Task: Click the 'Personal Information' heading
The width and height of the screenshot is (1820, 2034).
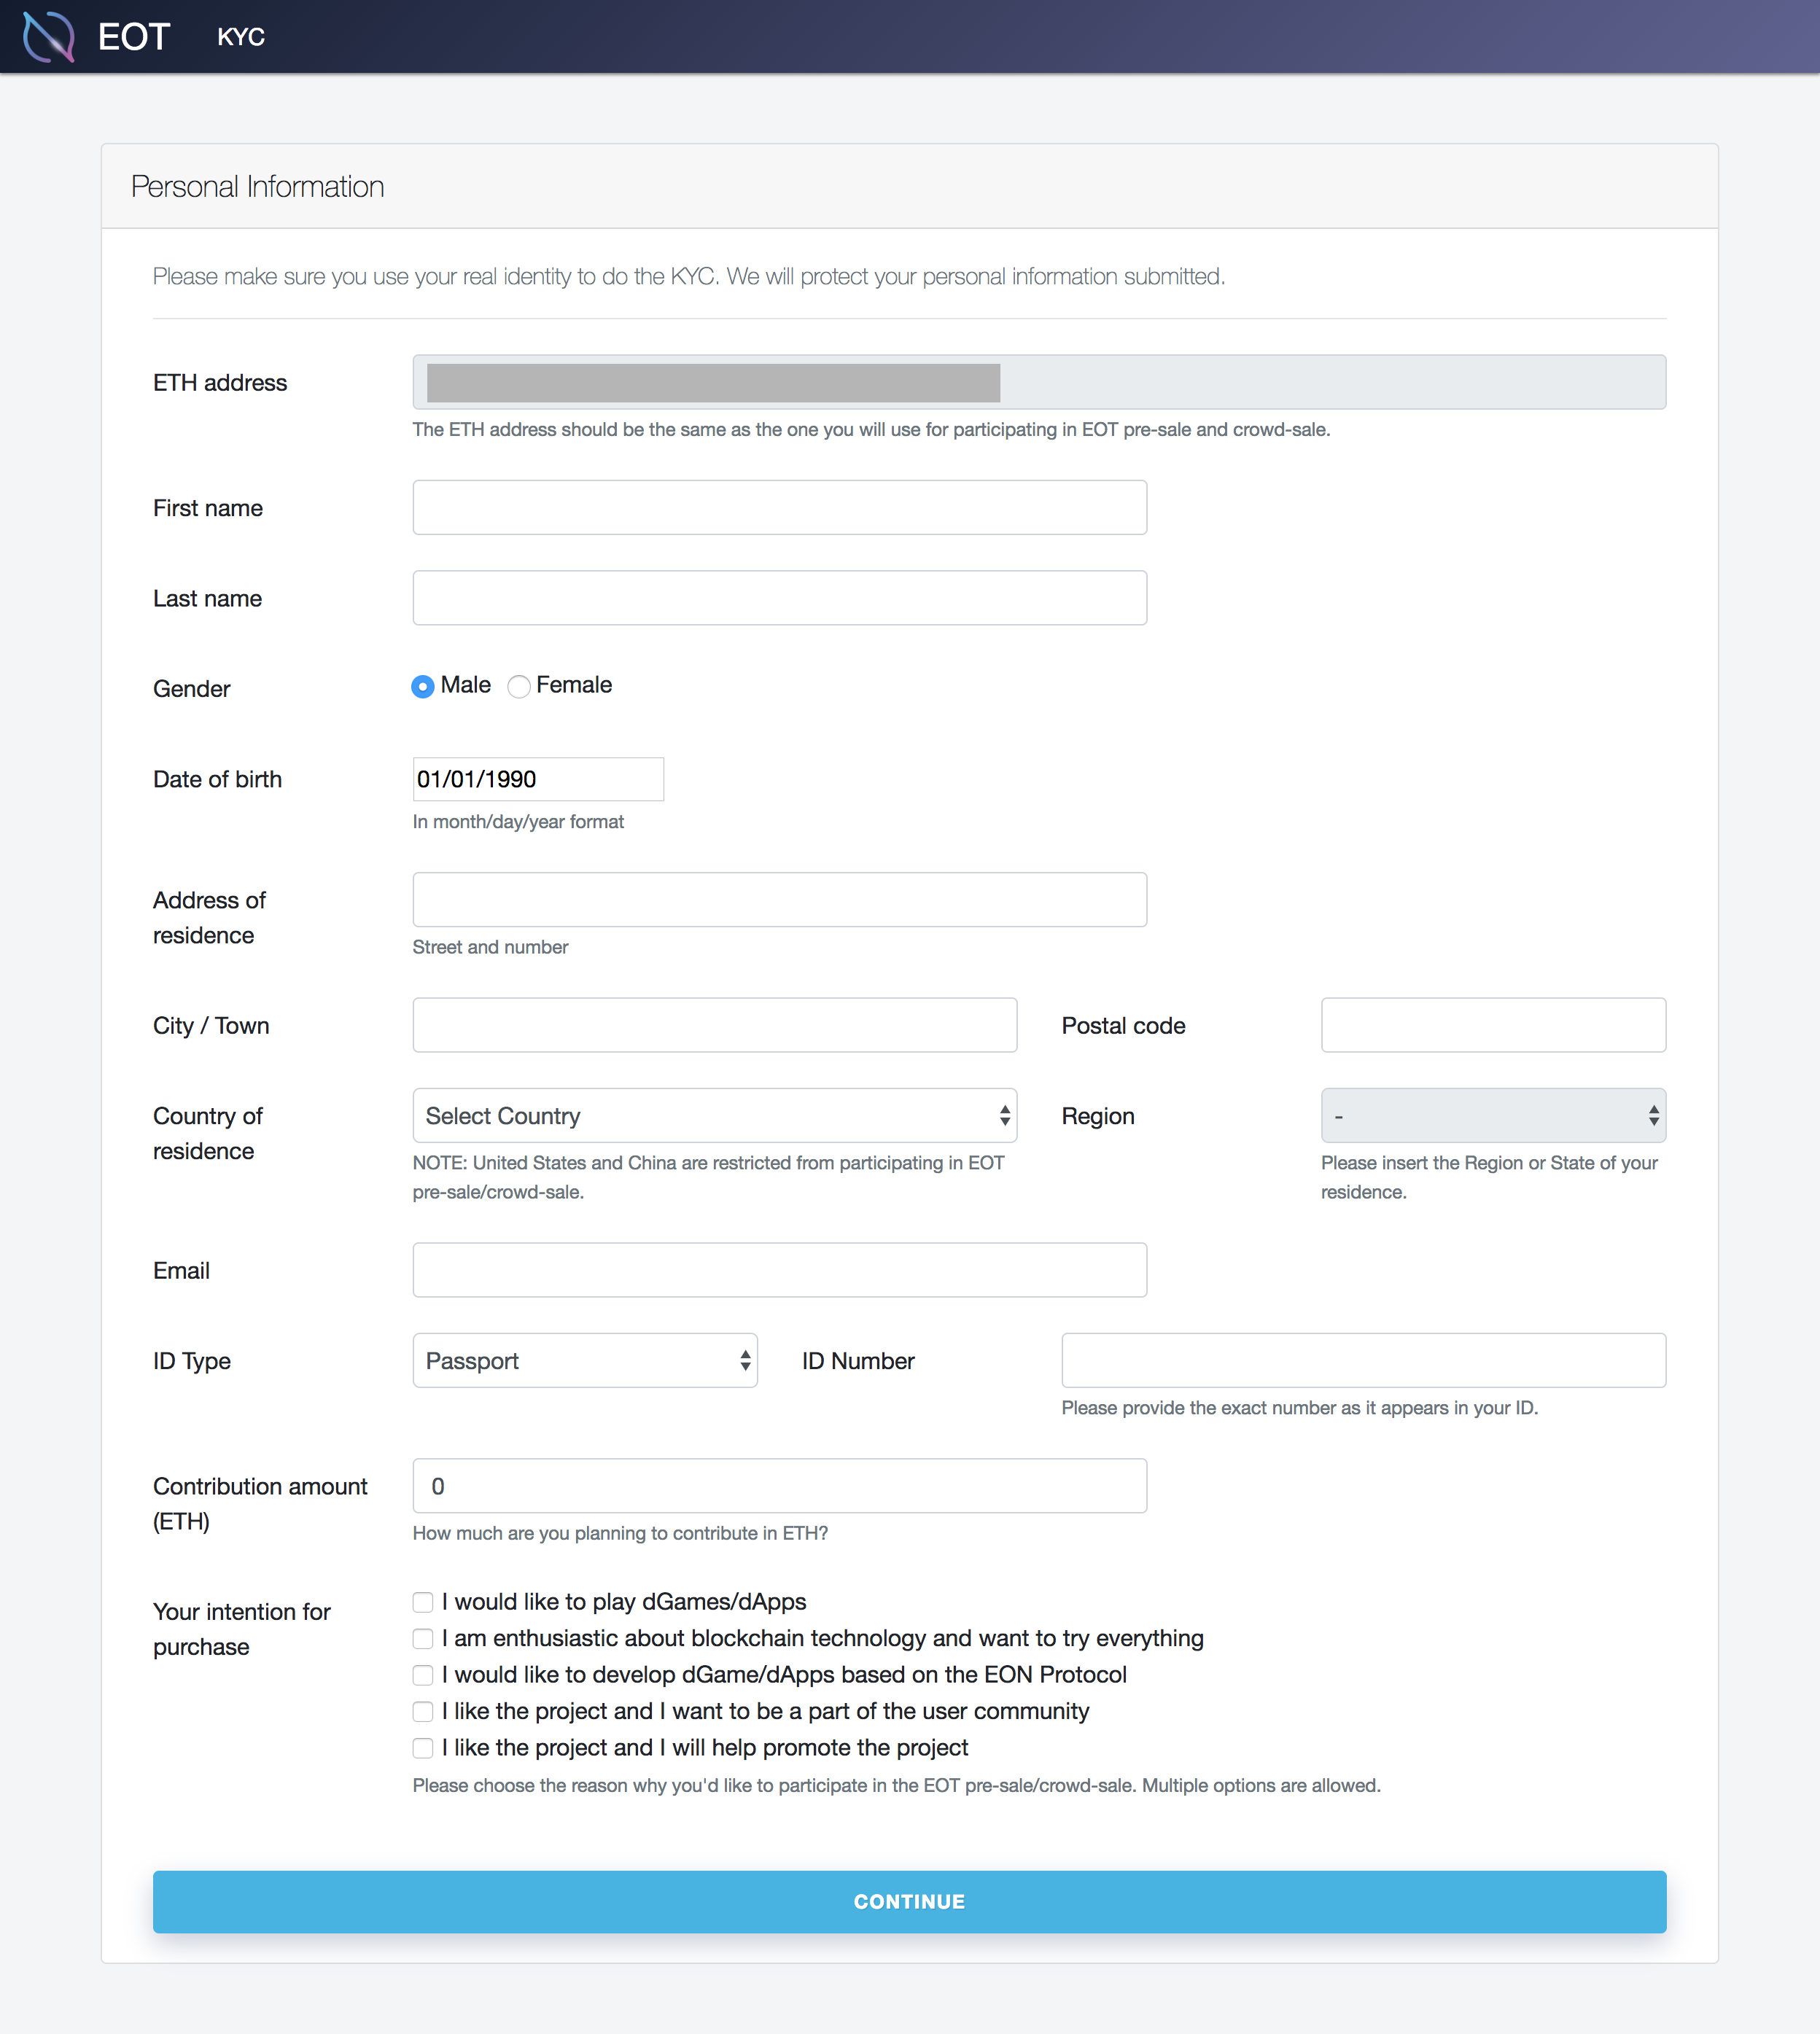Action: tap(257, 187)
